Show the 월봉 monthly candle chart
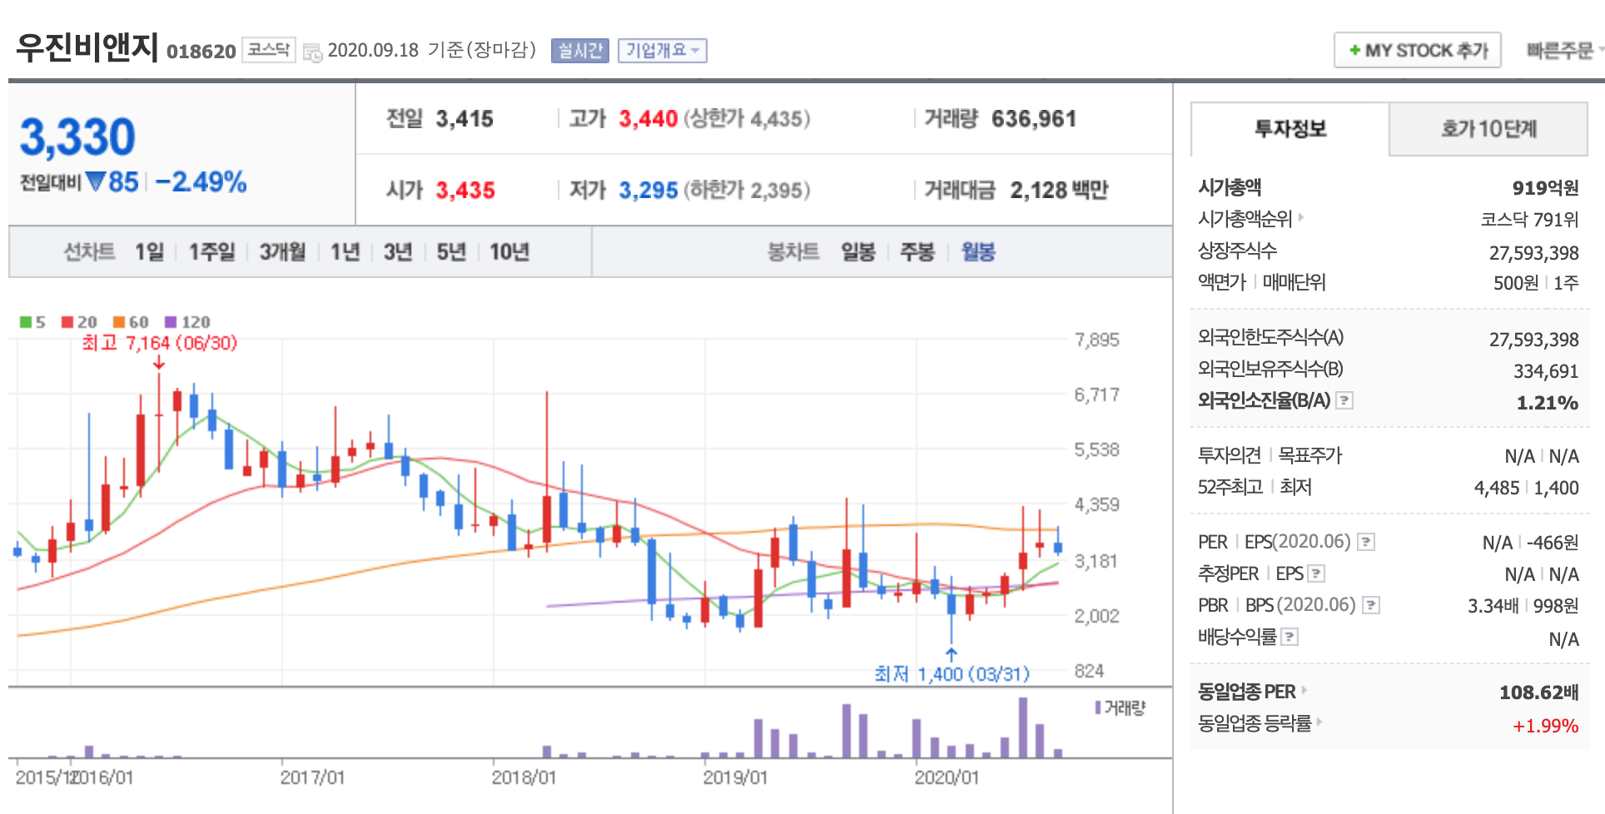This screenshot has height=814, width=1605. [978, 252]
